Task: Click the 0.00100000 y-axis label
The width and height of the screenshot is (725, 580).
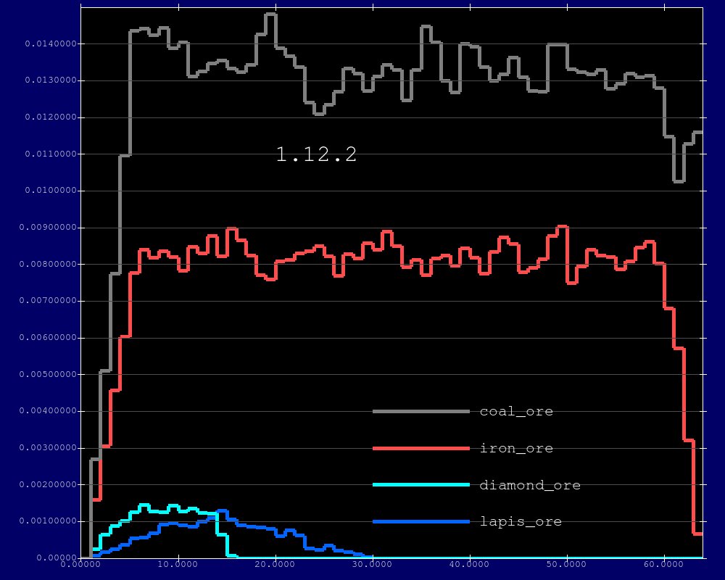Action: point(48,521)
